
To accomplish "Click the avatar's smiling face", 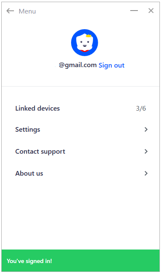I will 85,43.
